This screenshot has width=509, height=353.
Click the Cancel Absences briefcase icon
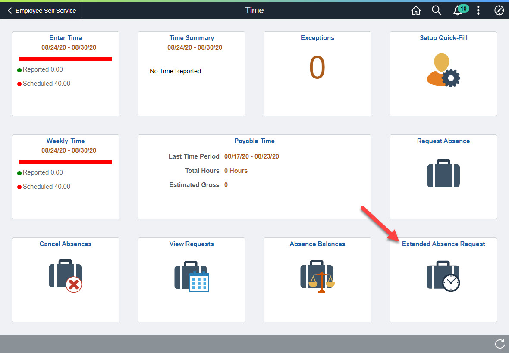pyautogui.click(x=65, y=276)
